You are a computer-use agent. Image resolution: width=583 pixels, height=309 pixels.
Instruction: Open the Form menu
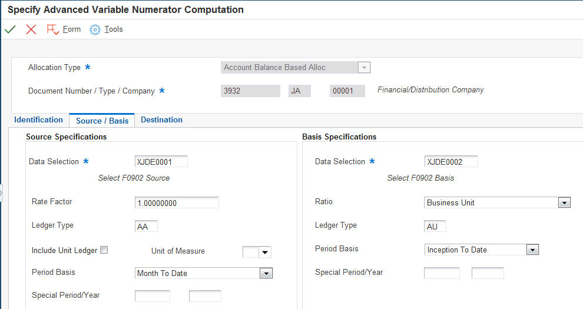(x=72, y=29)
